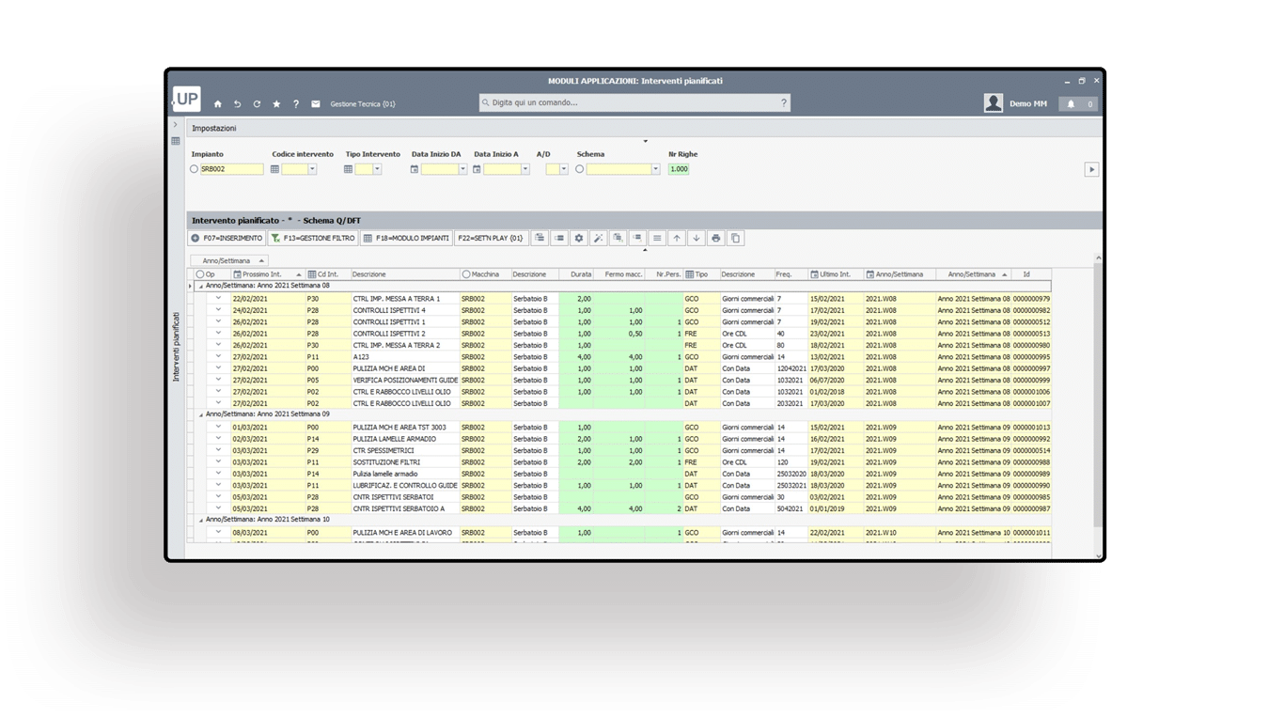Open the Schema dropdown arrow
This screenshot has height=718, width=1284.
655,169
